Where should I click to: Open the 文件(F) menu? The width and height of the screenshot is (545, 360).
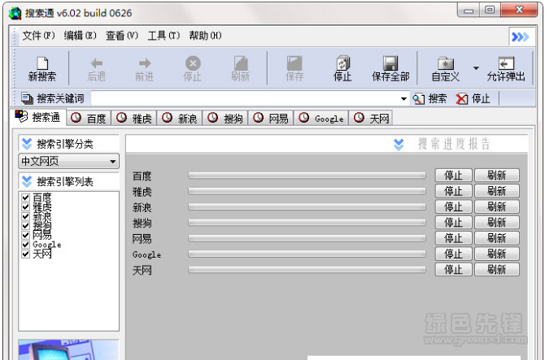point(38,36)
